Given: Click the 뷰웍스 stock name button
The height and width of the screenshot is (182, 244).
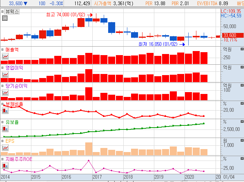Looking at the screenshot, I should 12,11.
